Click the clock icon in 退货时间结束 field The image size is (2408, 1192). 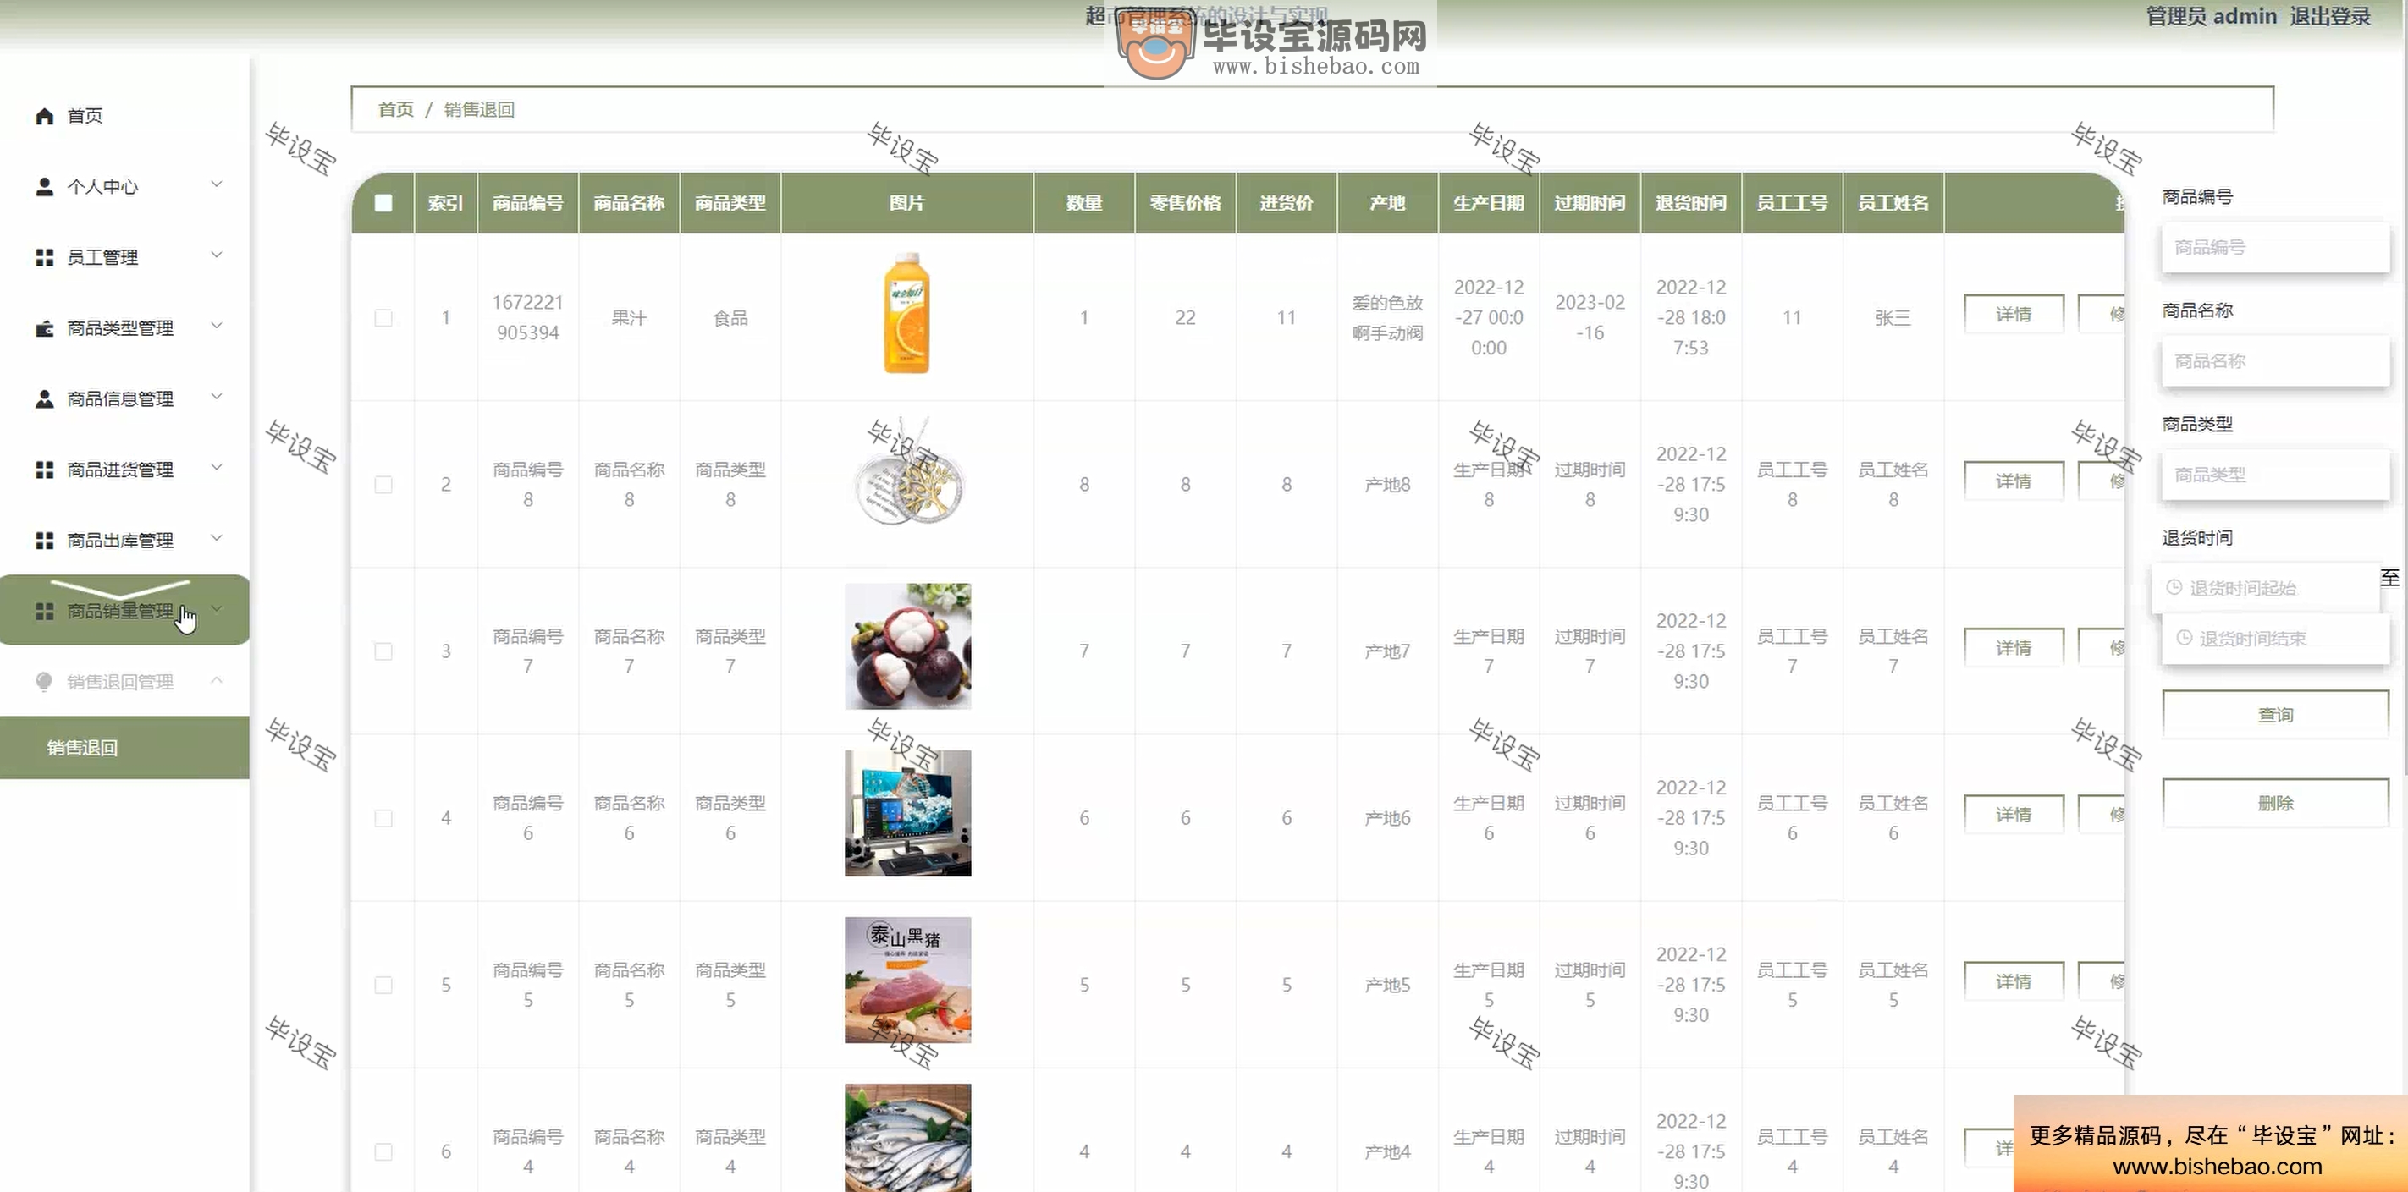(x=2185, y=638)
